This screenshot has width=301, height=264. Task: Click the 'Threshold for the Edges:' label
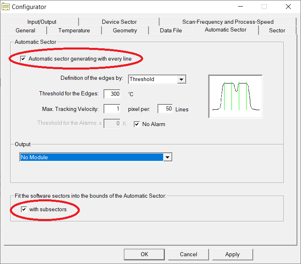pyautogui.click(x=69, y=93)
